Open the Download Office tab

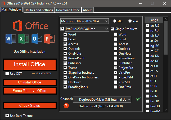click(x=68, y=10)
